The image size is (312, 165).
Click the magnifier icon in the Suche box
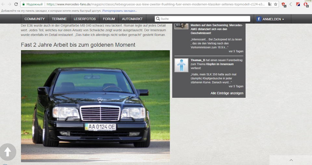[158, 19]
